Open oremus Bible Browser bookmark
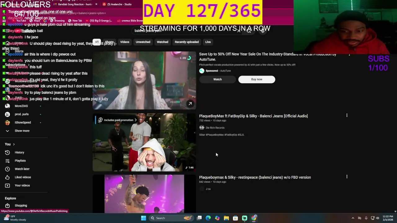397x223 pixels. (130, 21)
